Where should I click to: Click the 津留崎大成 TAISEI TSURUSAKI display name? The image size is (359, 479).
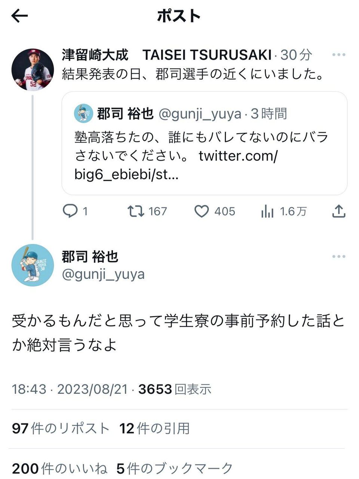[166, 55]
